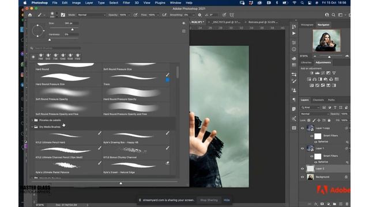
Task: Click delete layer trash icon
Action: coord(347,204)
